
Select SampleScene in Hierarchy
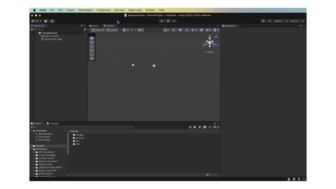[x=49, y=33]
